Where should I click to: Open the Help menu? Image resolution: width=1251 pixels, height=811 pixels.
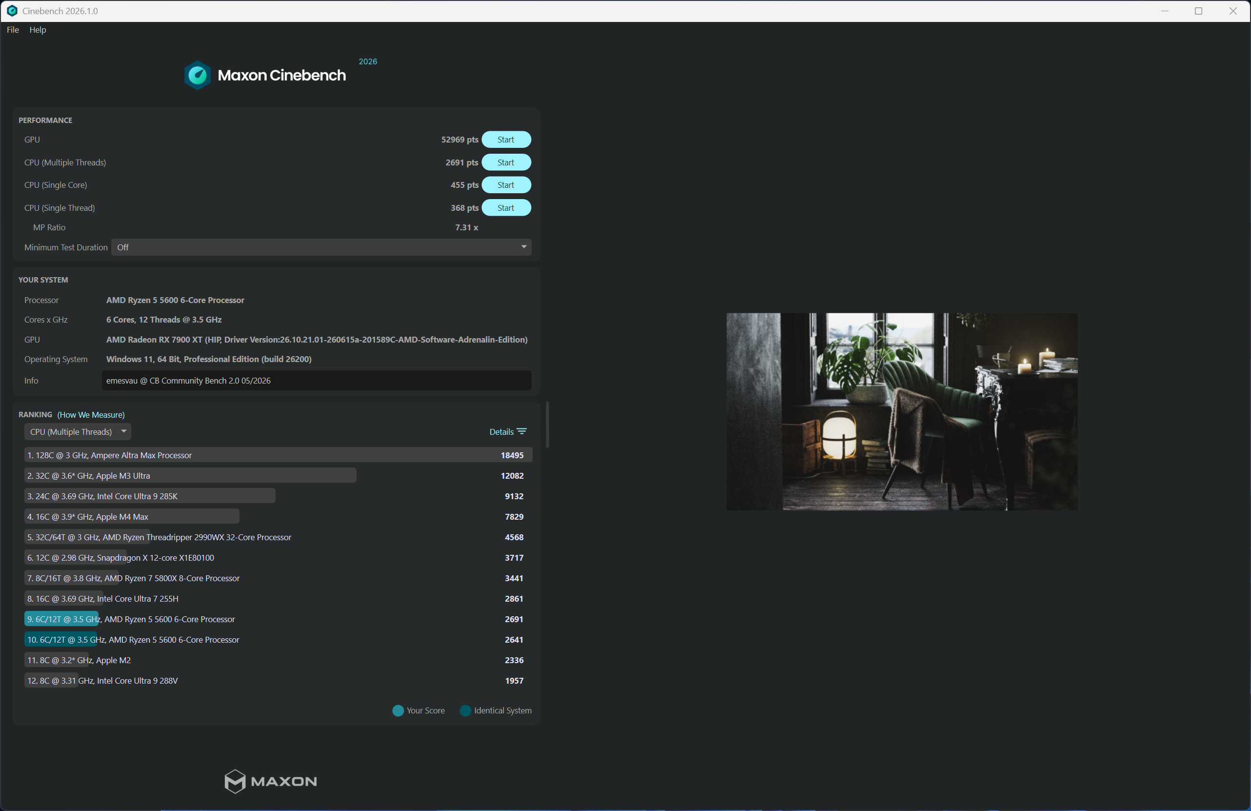pyautogui.click(x=38, y=30)
